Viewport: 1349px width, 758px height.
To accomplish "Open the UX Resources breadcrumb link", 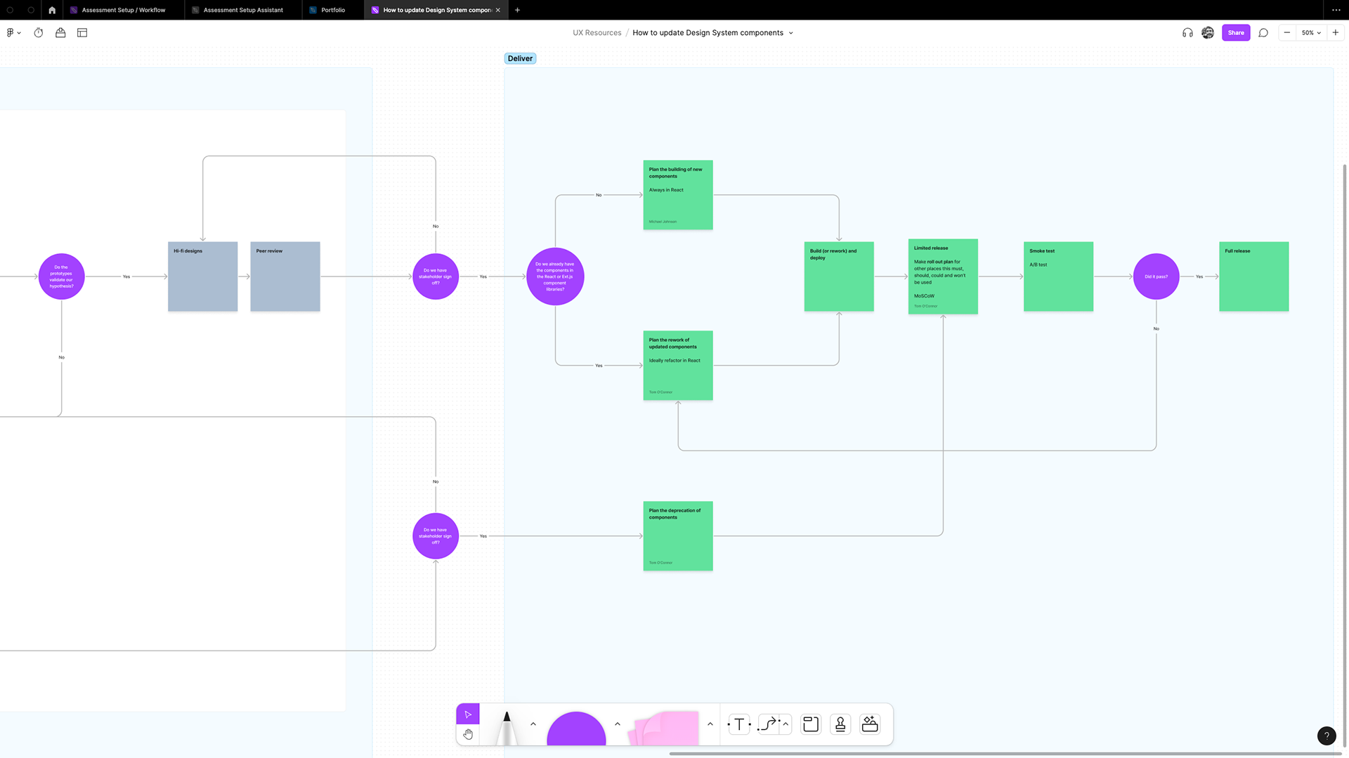I will [x=597, y=32].
